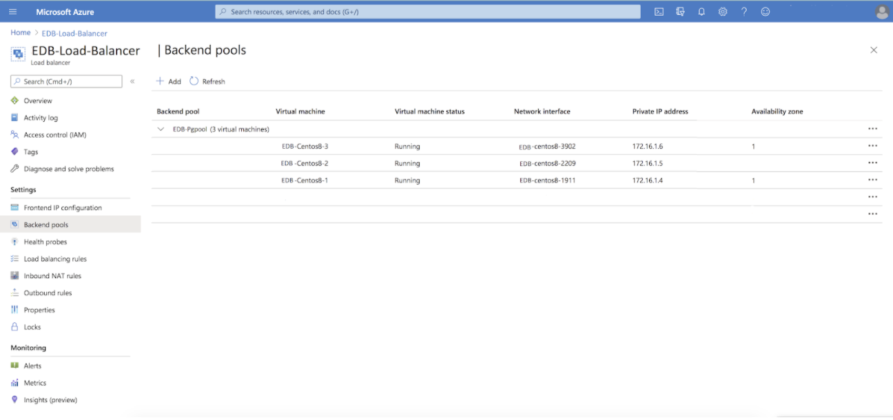Open the notifications bell
The image size is (893, 420).
point(701,12)
